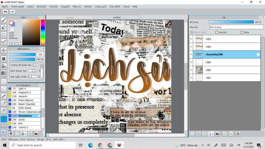Image resolution: width=265 pixels, height=149 pixels.
Task: Select the Selection Pen tool
Action: point(4,103)
